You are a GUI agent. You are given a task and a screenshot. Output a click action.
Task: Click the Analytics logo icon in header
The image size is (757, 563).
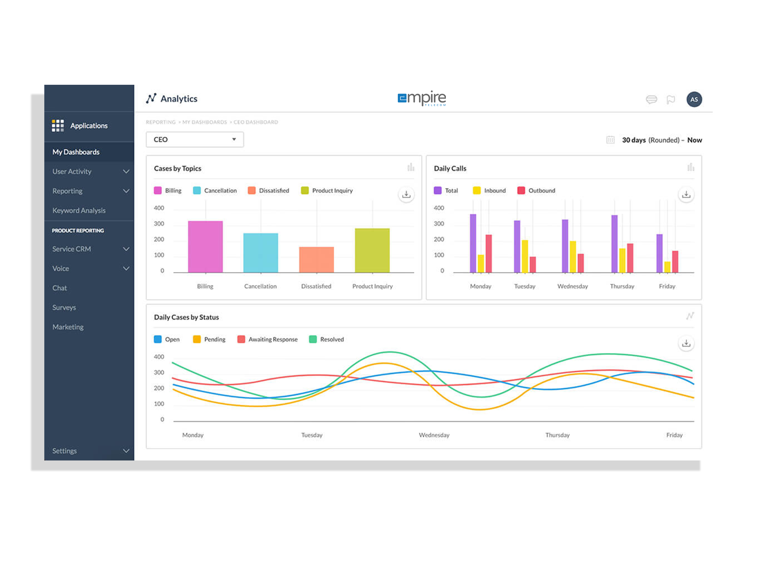[151, 98]
